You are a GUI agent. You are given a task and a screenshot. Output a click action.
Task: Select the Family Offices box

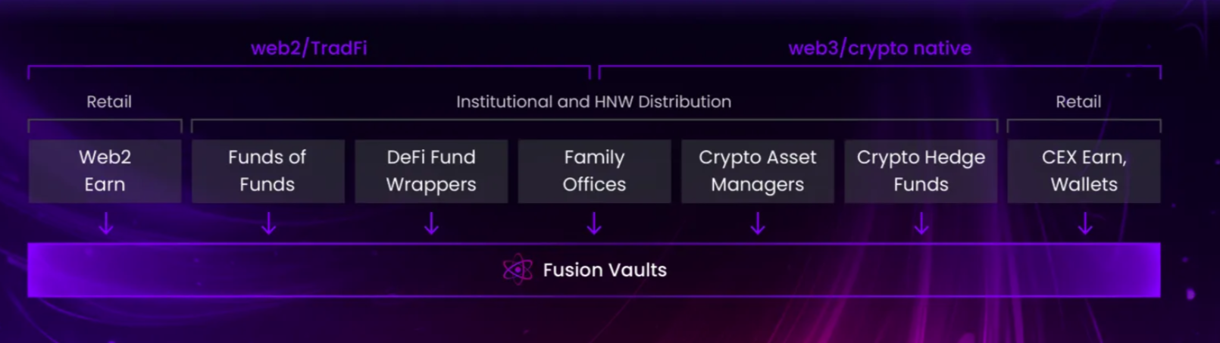coord(595,171)
